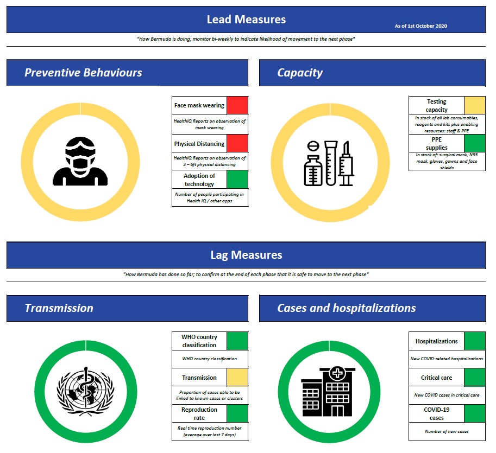Select the PPE supplies label

pyautogui.click(x=436, y=143)
